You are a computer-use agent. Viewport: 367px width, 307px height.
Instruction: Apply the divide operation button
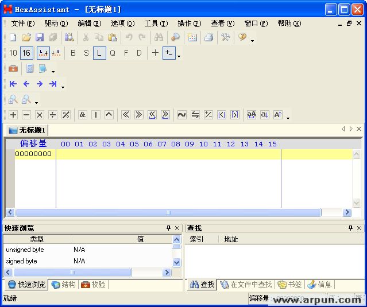53,115
